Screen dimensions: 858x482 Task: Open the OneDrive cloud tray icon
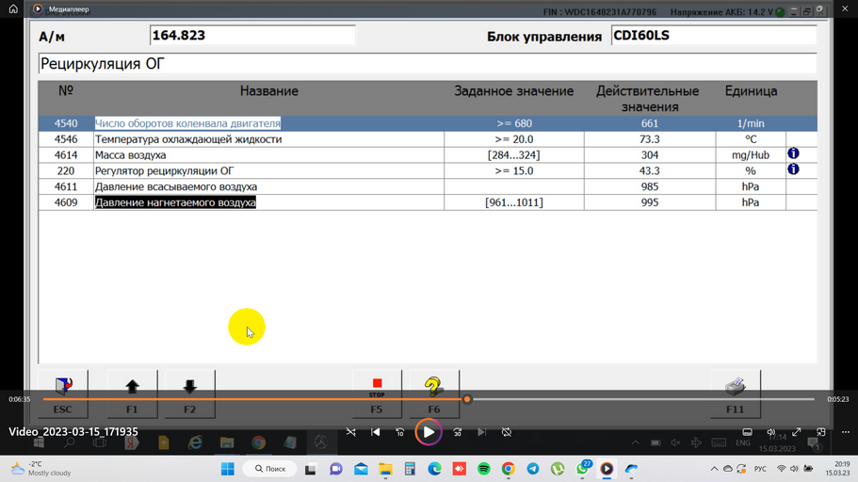coord(728,469)
